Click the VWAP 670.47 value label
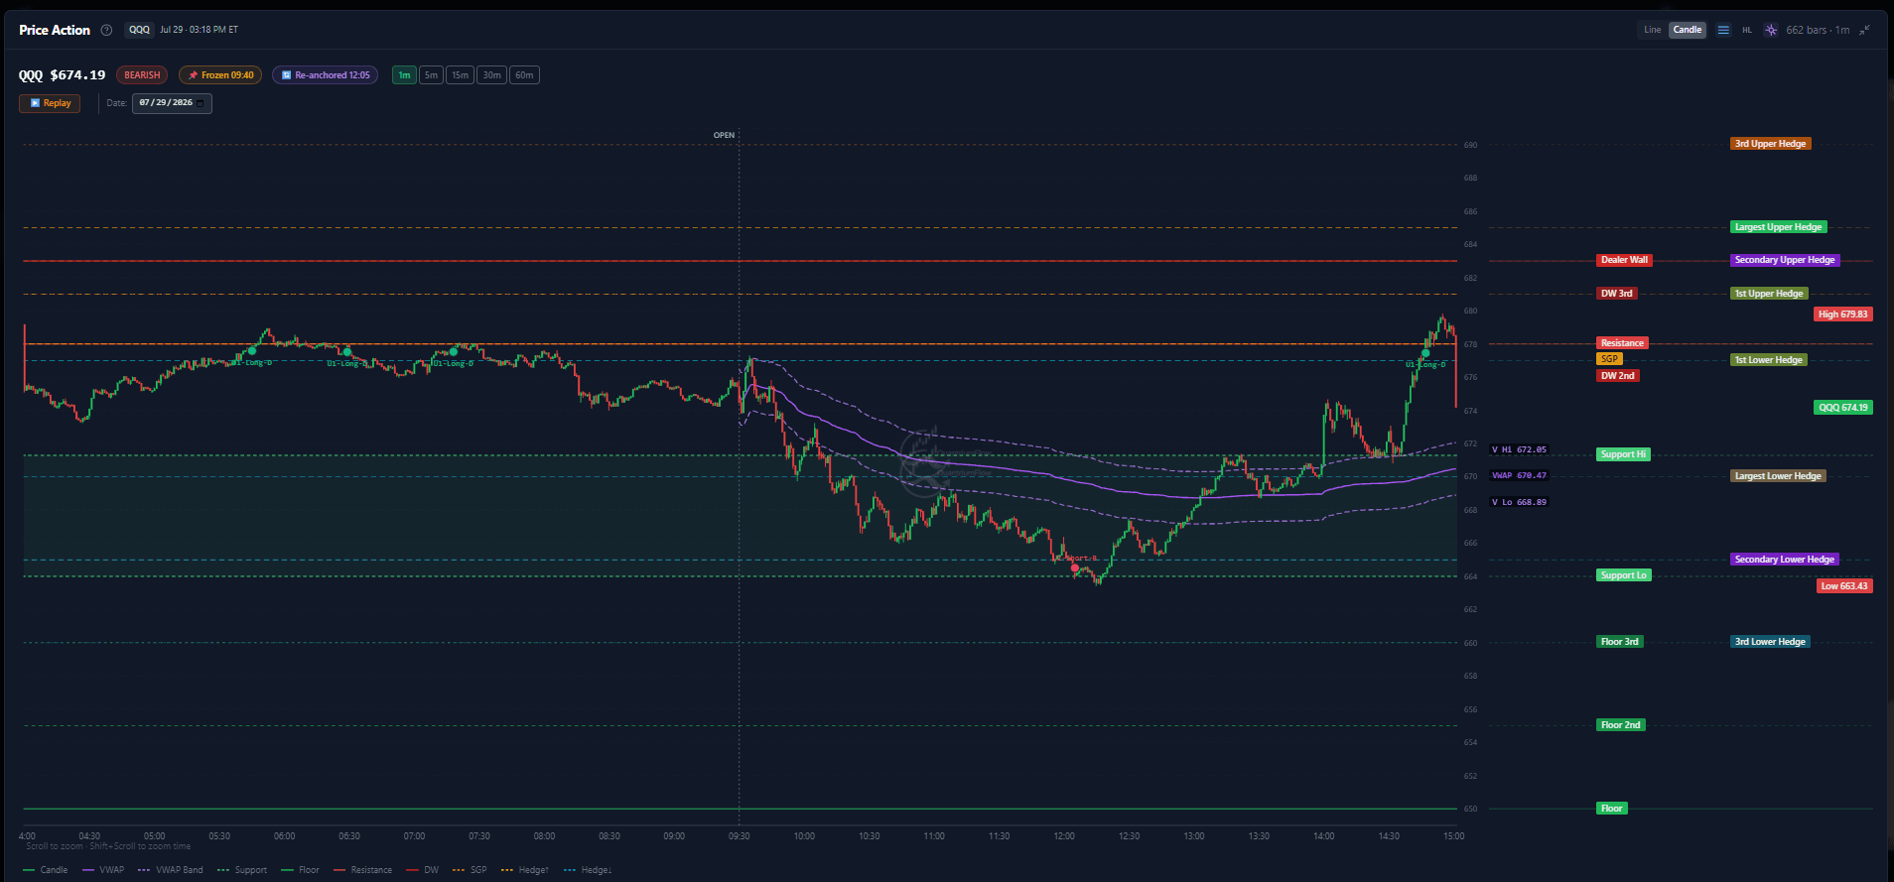Image resolution: width=1894 pixels, height=882 pixels. [1519, 475]
